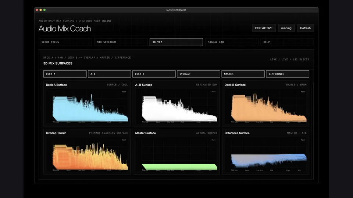
Task: Open the Score Focus tab
Action: pos(65,42)
